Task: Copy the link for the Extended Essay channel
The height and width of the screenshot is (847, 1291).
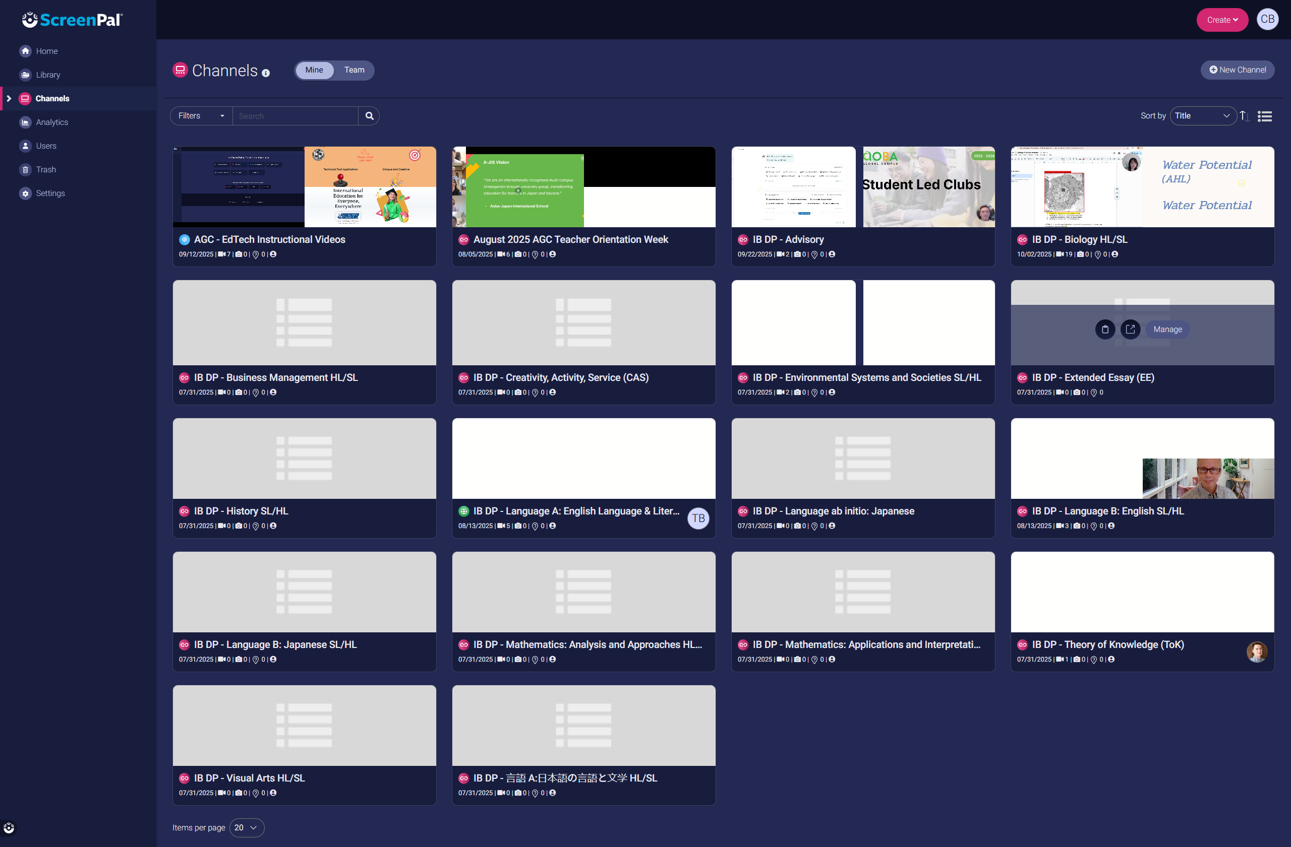Action: pyautogui.click(x=1105, y=329)
